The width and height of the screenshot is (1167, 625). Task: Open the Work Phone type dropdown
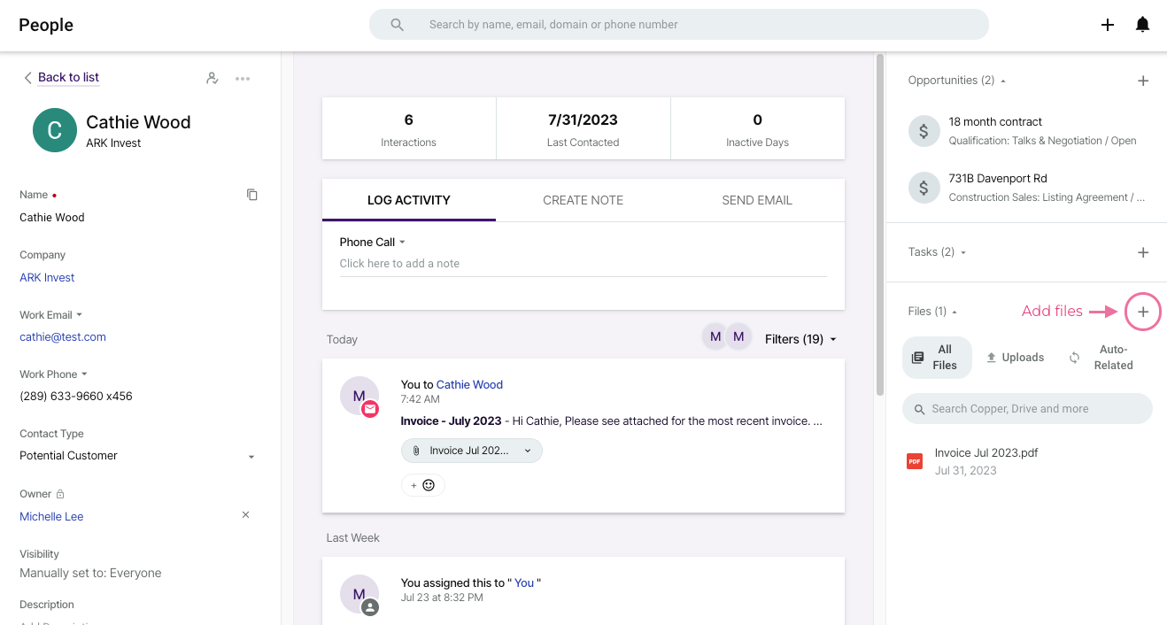pos(54,374)
